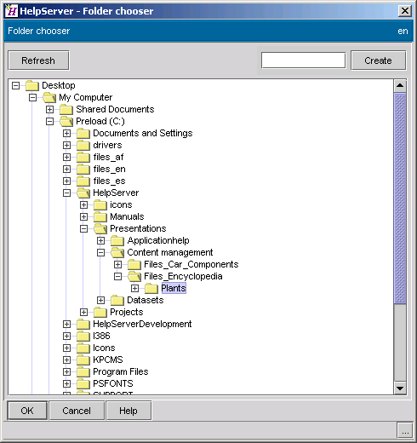Collapse the HelpServer folder node
Image resolution: width=417 pixels, height=443 pixels.
pos(67,193)
